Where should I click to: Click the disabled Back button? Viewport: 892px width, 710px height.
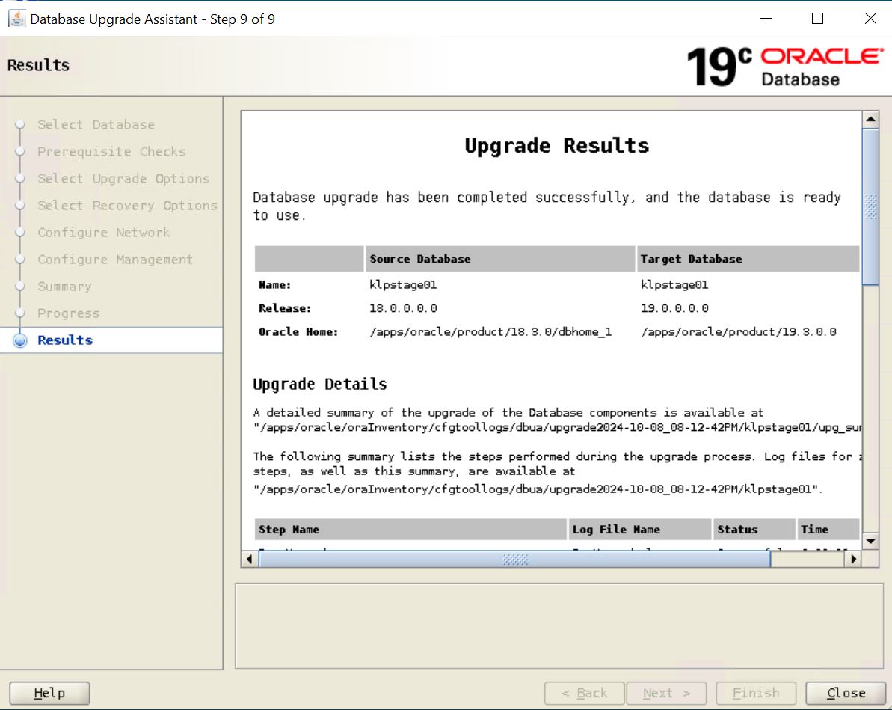click(584, 693)
